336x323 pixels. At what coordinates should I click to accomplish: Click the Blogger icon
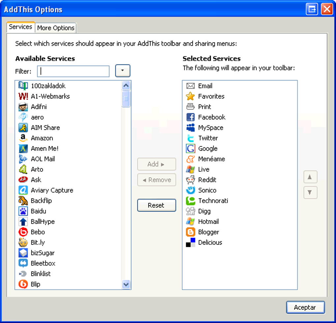[190, 232]
